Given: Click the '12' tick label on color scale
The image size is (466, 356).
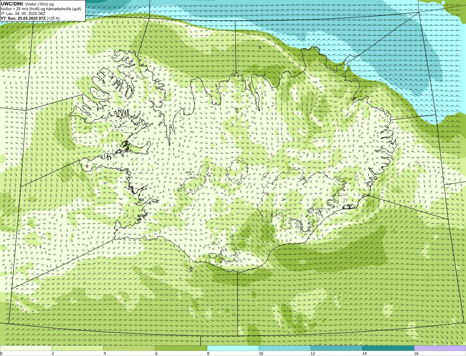Looking at the screenshot, I should click(x=313, y=353).
